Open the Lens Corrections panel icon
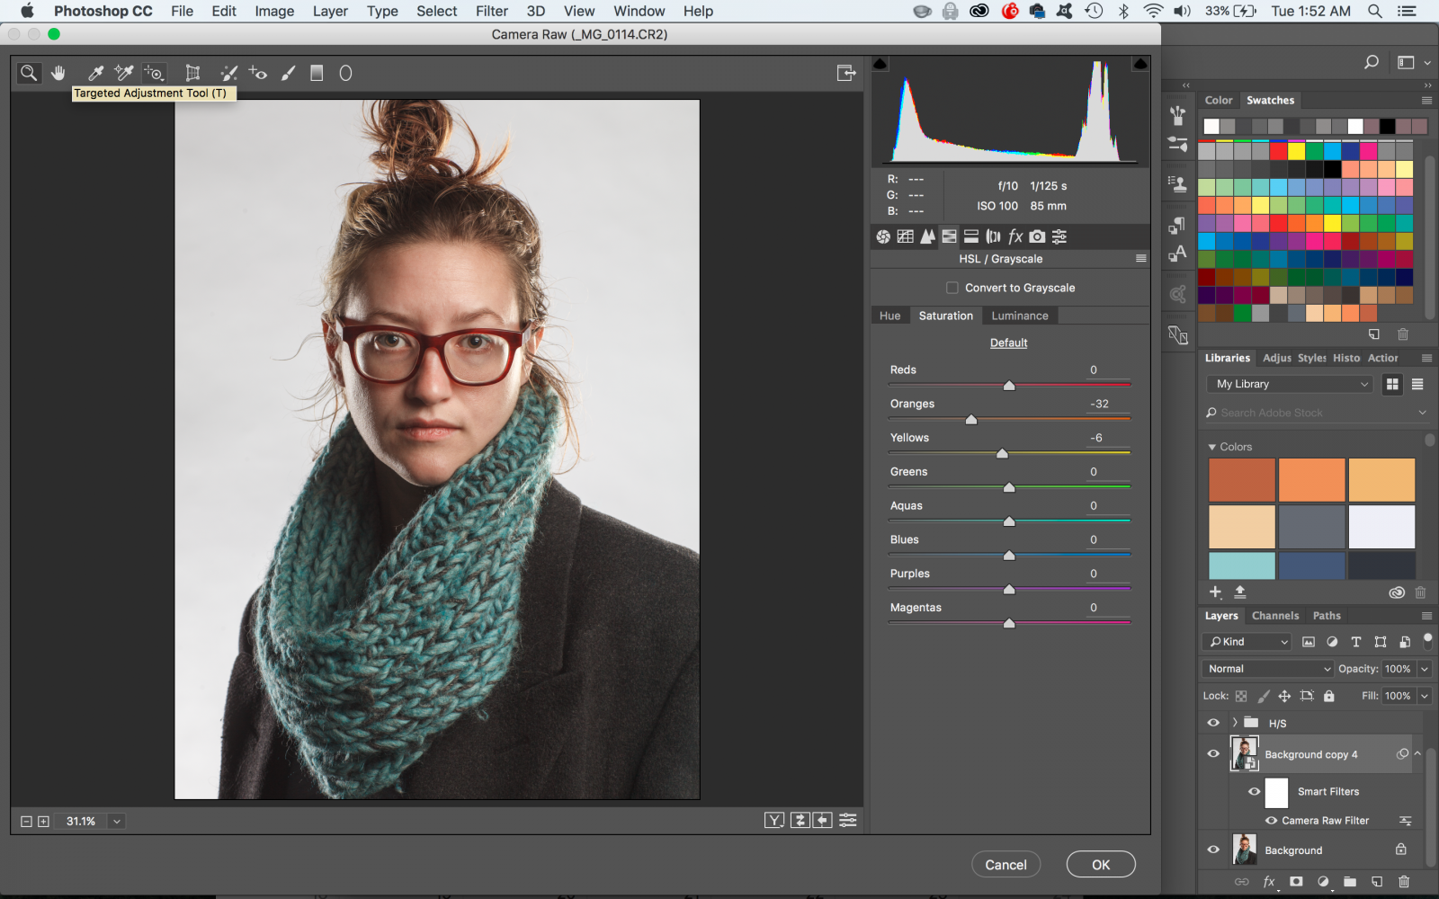The image size is (1439, 899). click(x=993, y=236)
